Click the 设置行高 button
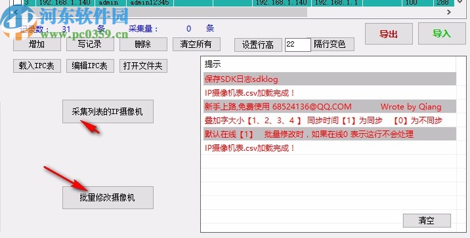The height and width of the screenshot is (238, 470). tap(258, 45)
